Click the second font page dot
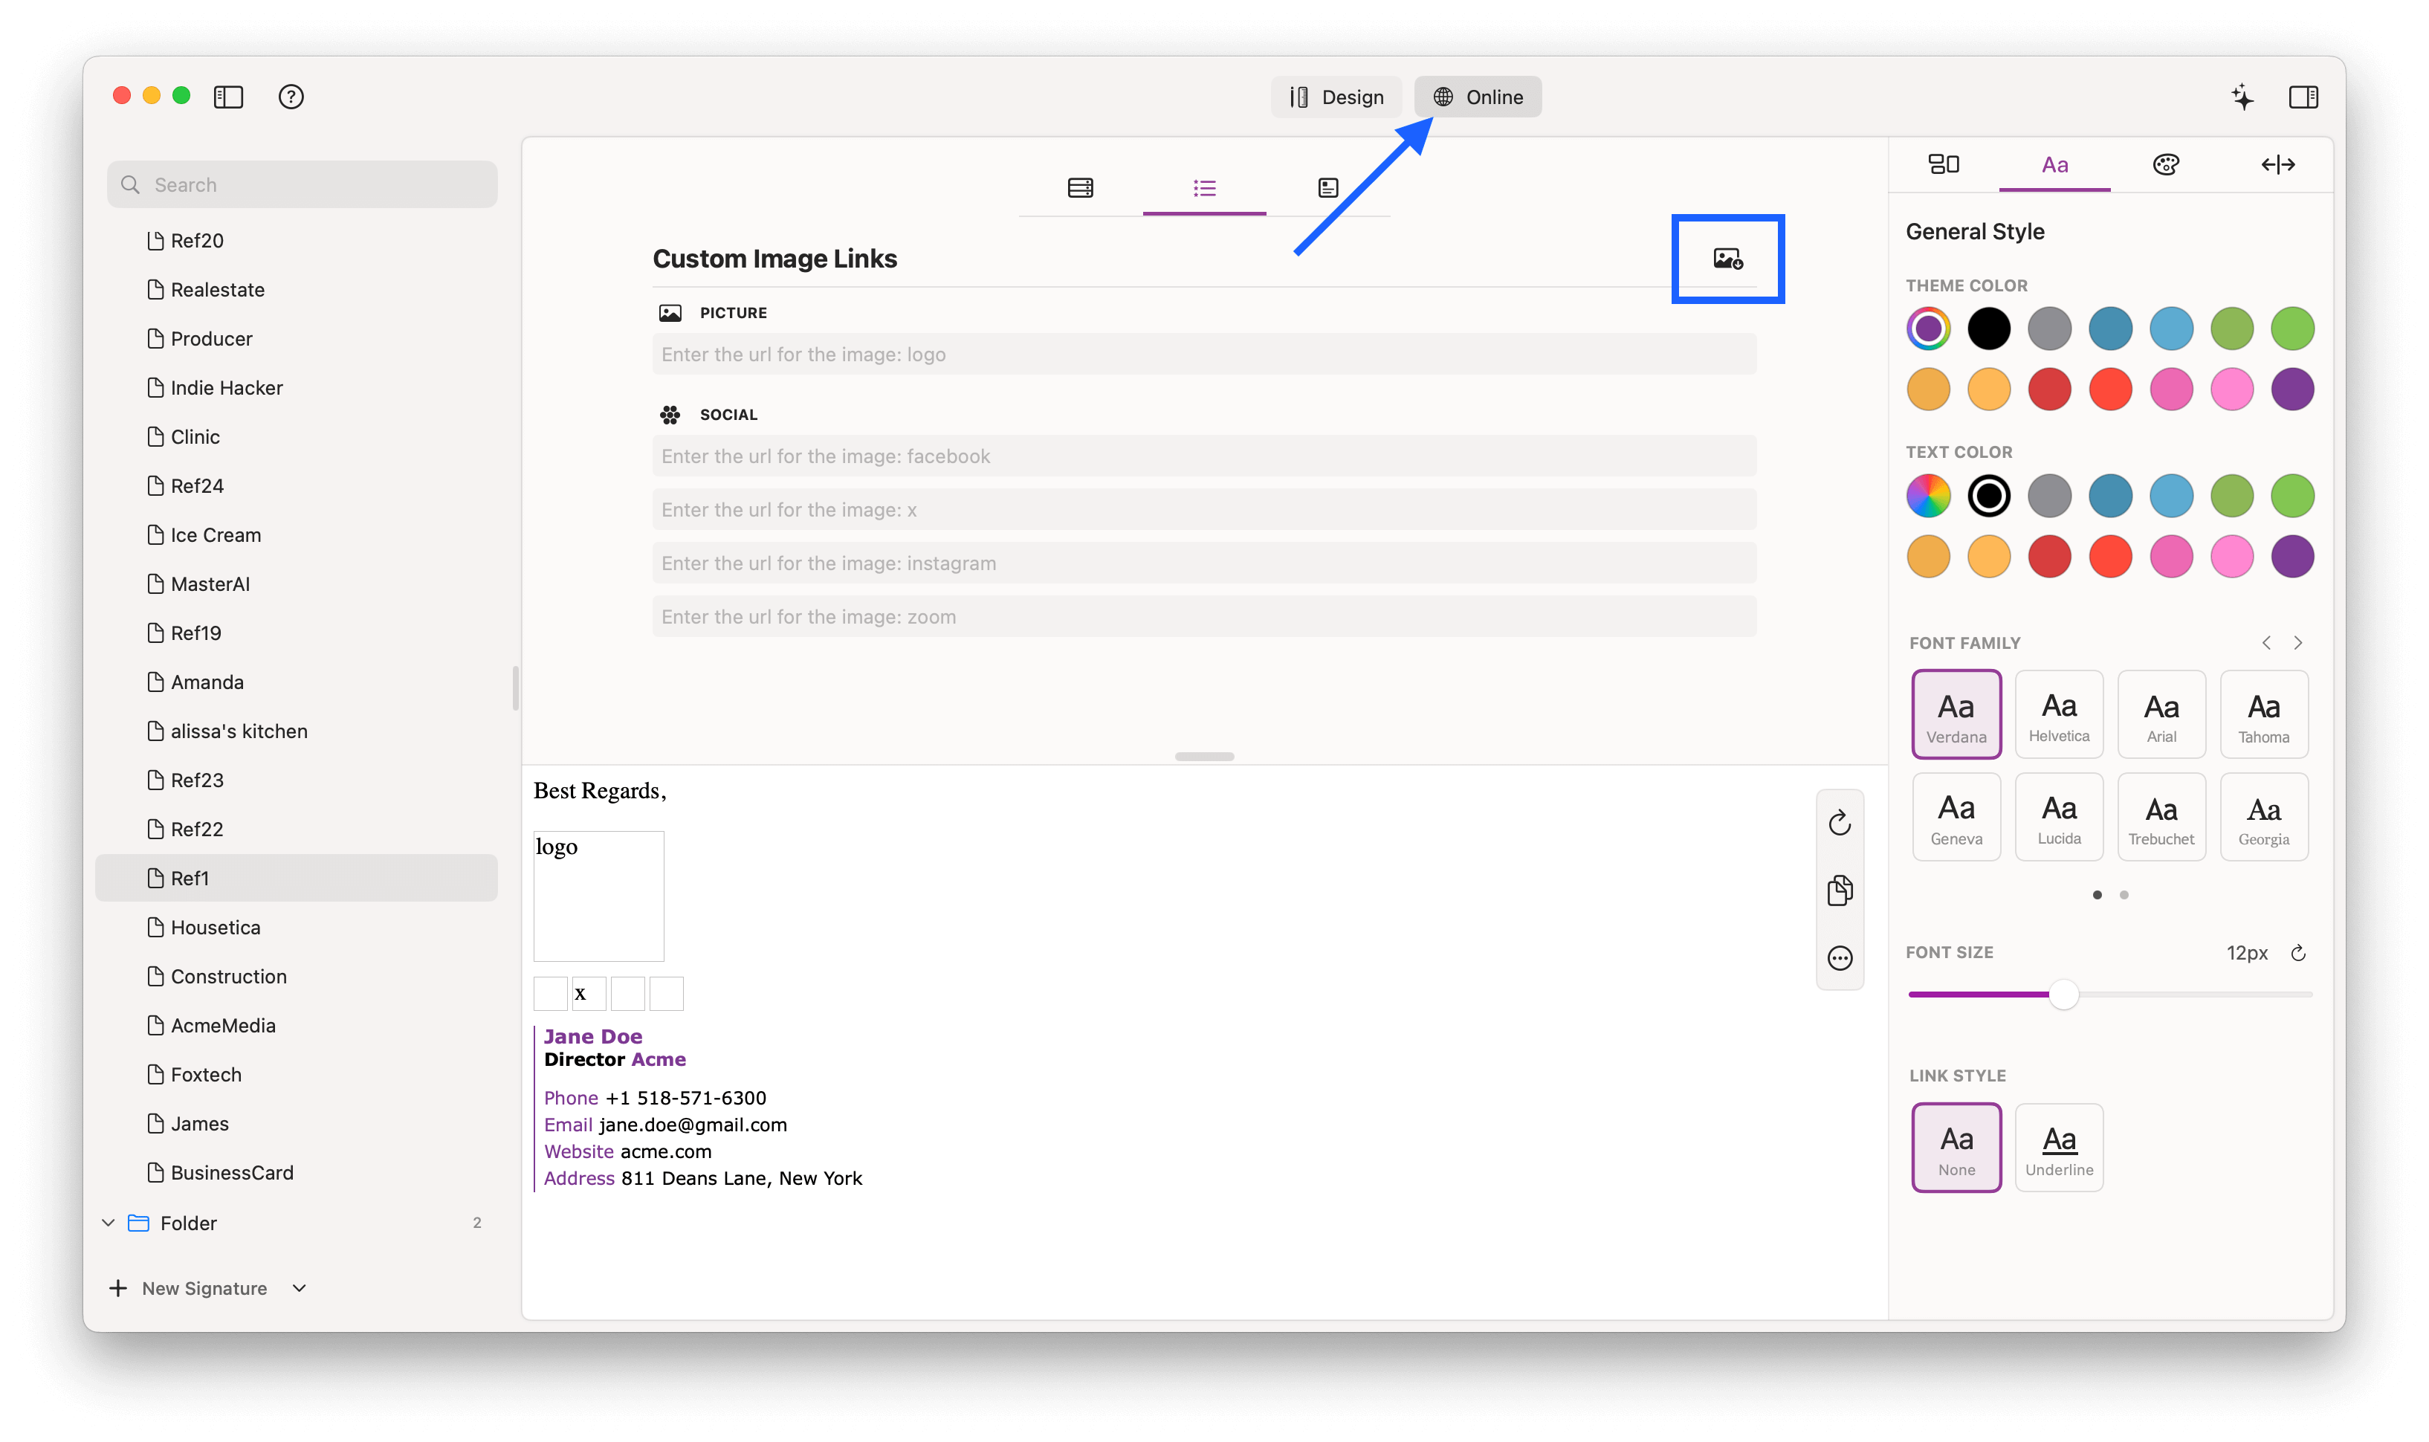Screen dimensions: 2429x1442 click(2124, 895)
